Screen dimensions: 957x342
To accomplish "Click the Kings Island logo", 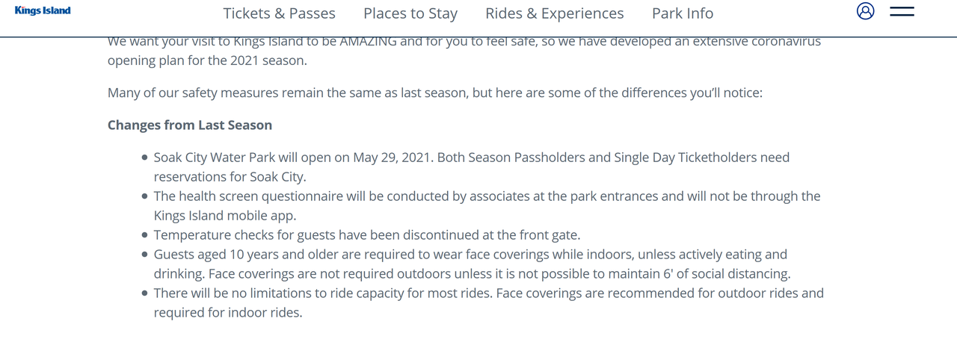I will [43, 10].
